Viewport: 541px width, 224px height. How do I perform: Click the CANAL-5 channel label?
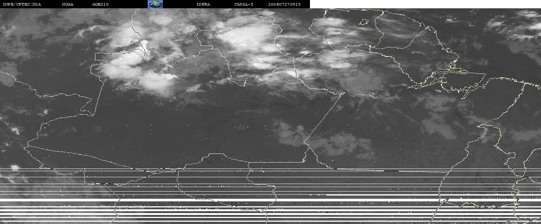click(x=244, y=4)
